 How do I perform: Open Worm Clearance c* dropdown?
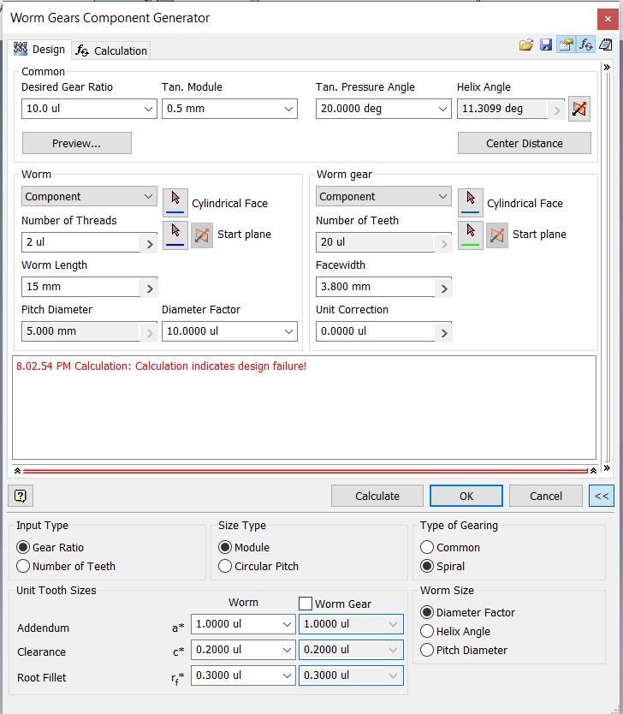(287, 650)
